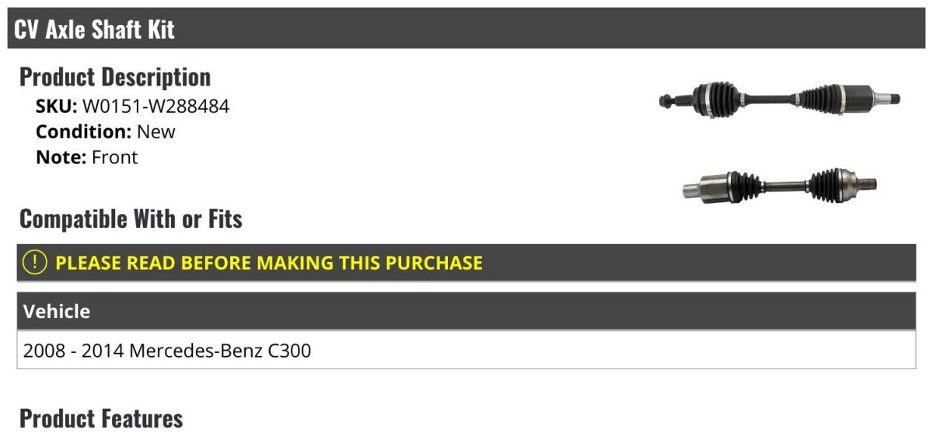Click the Condition: New line
Viewport: 933px width, 440px height.
(x=106, y=131)
